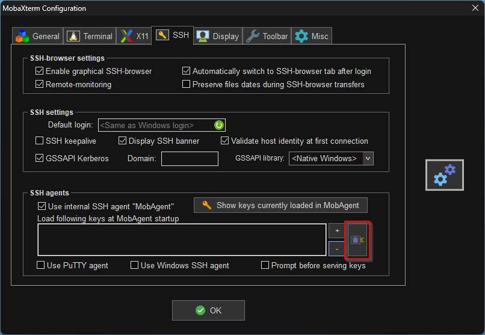
Task: Click the Domain input field
Action: click(x=190, y=159)
